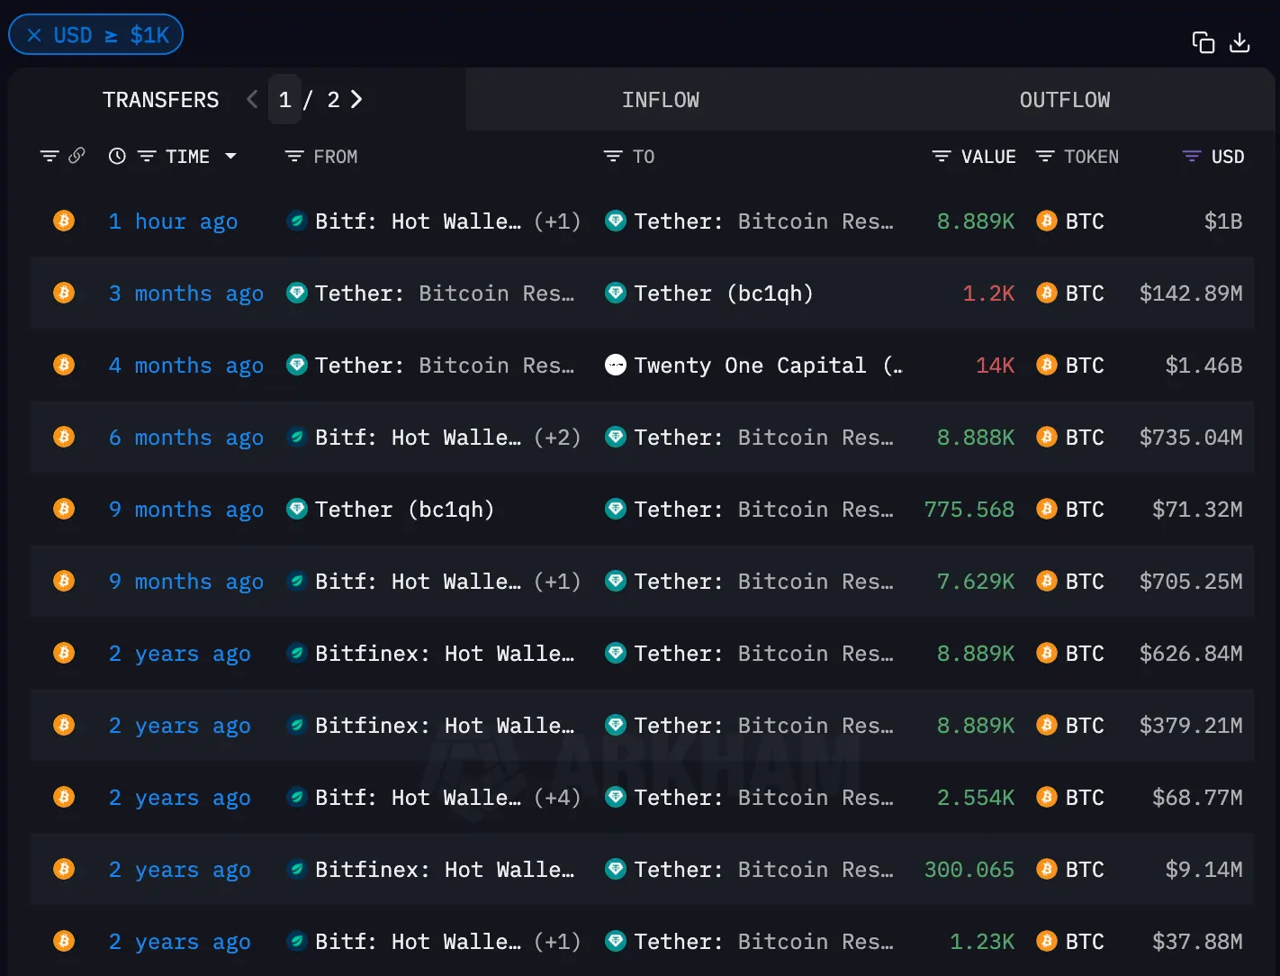Click the clock icon beside TIME
This screenshot has height=976, width=1280.
coord(117,156)
